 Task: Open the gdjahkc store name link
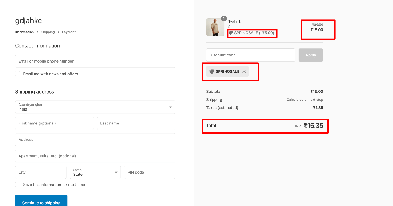[x=28, y=20]
